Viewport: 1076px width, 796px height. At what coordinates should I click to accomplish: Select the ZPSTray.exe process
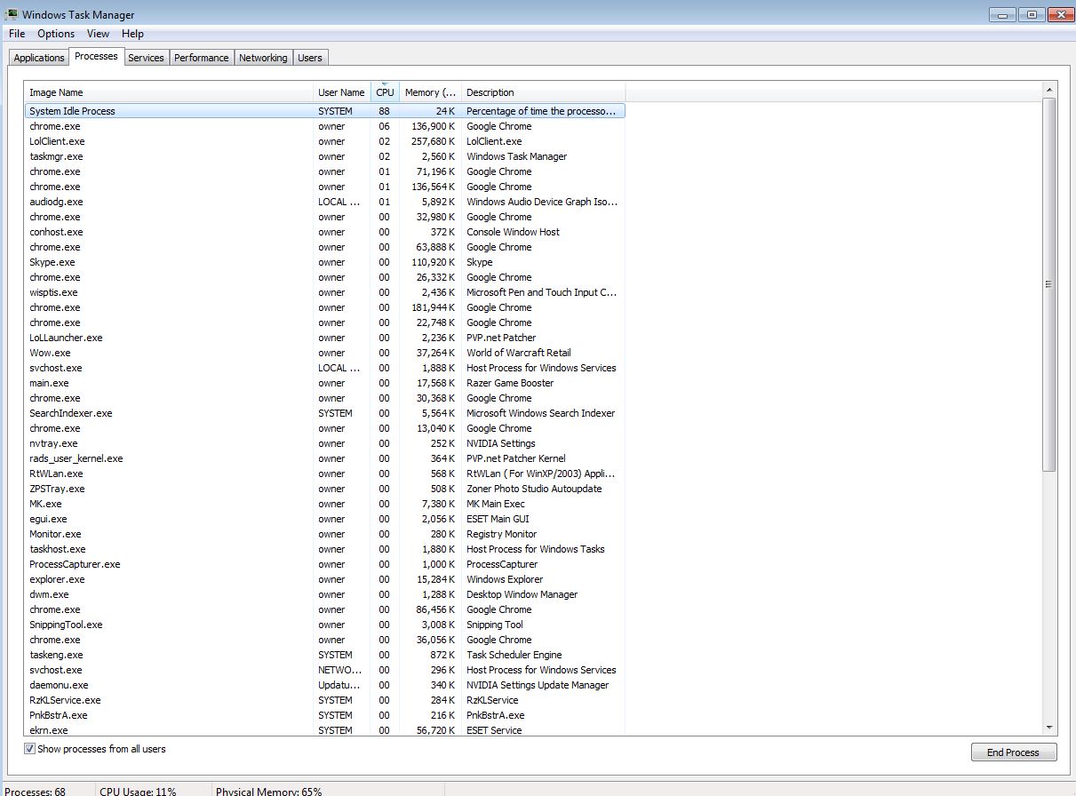click(324, 489)
